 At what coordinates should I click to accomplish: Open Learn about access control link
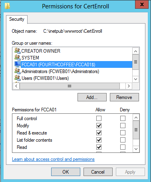[x=53, y=159]
